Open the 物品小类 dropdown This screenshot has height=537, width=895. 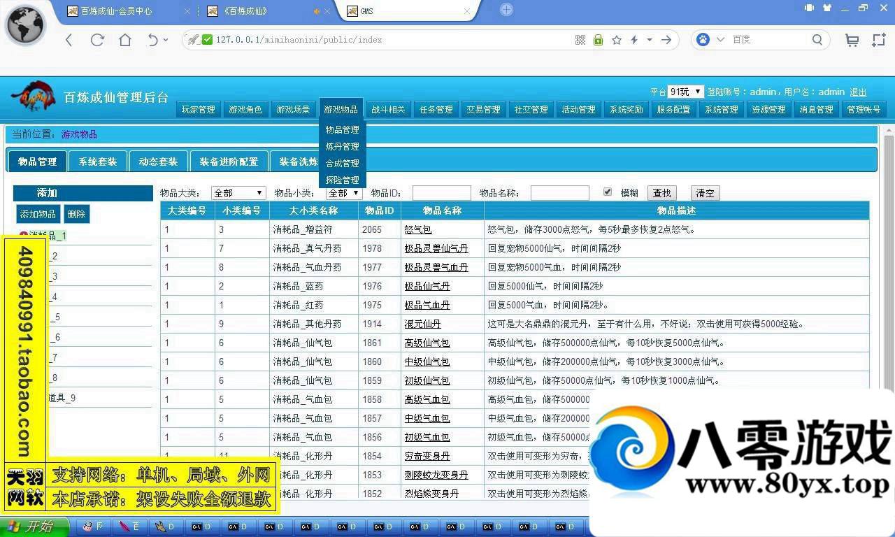[343, 193]
